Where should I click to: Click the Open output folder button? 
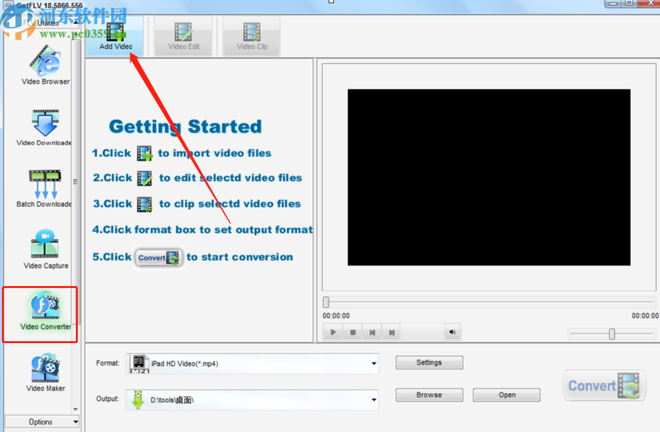point(507,395)
